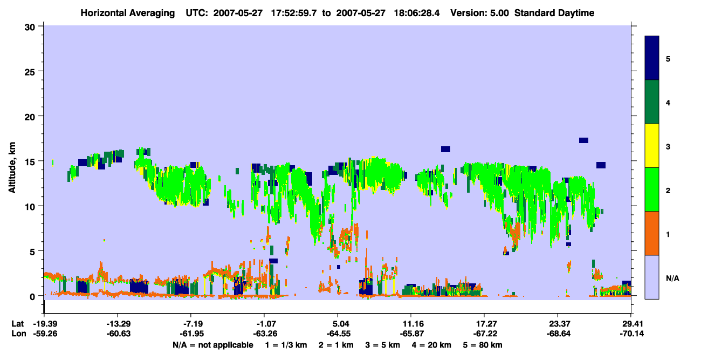
Task: Click the 'N/A = not applicable' legend text
Action: point(212,345)
